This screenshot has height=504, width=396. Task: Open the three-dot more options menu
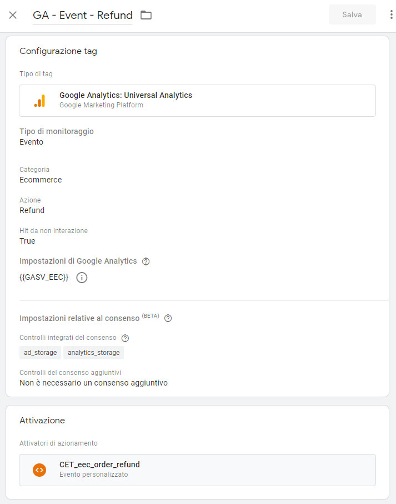pos(391,15)
